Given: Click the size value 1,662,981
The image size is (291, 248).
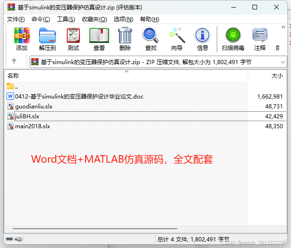Looking at the screenshot, I should click(x=270, y=97).
